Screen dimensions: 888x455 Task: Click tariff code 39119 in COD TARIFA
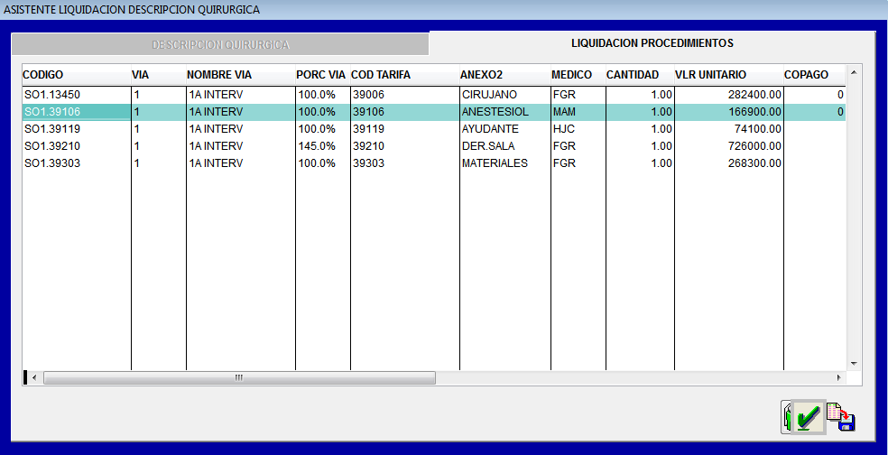click(x=405, y=128)
